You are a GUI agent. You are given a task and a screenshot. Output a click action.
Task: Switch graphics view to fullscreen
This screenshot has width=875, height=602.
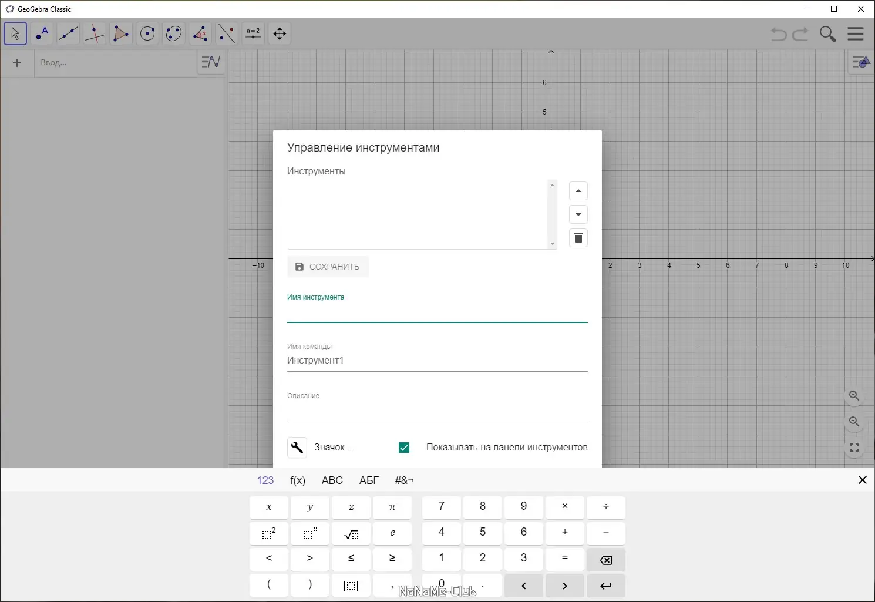click(x=854, y=448)
